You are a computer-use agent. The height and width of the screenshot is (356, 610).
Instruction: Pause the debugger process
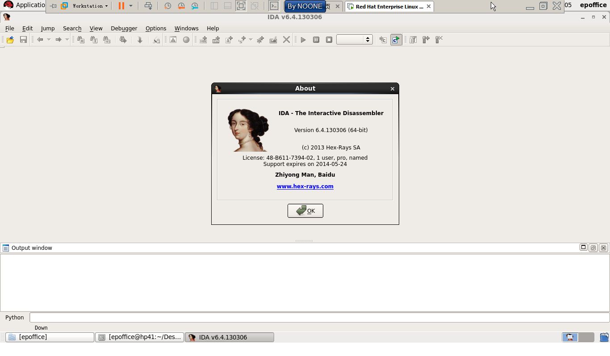coord(316,40)
